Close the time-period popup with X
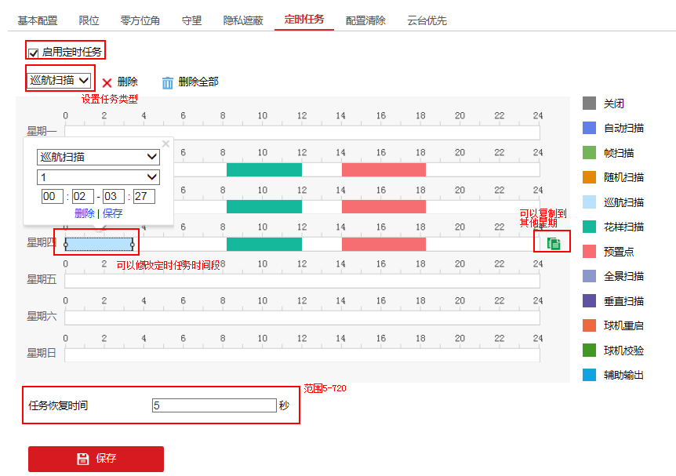The width and height of the screenshot is (676, 476). coord(165,144)
